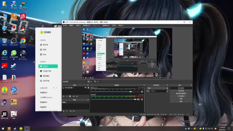The image size is (233, 131).
Task: Mute desktop audio speaker icon
Action: [x=138, y=99]
